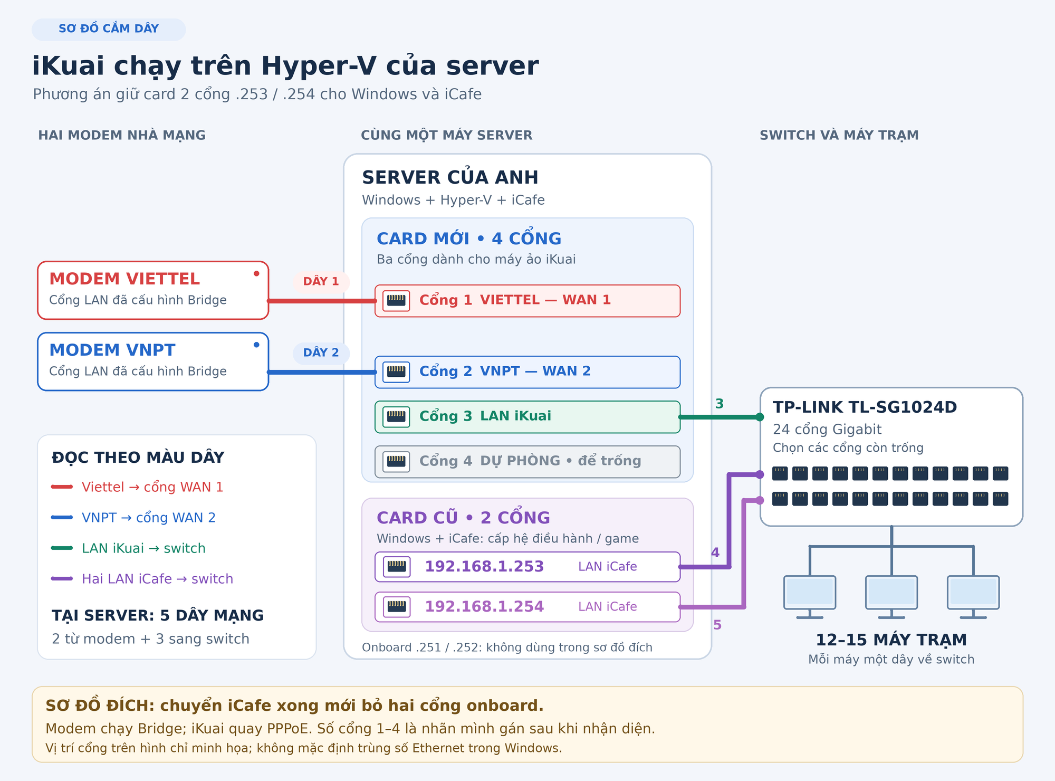1055x781 pixels.
Task: Select the MODEM VNPT box title
Action: click(x=112, y=350)
